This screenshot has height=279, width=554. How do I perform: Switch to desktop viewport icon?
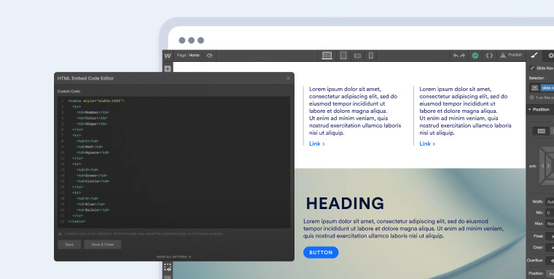[327, 55]
